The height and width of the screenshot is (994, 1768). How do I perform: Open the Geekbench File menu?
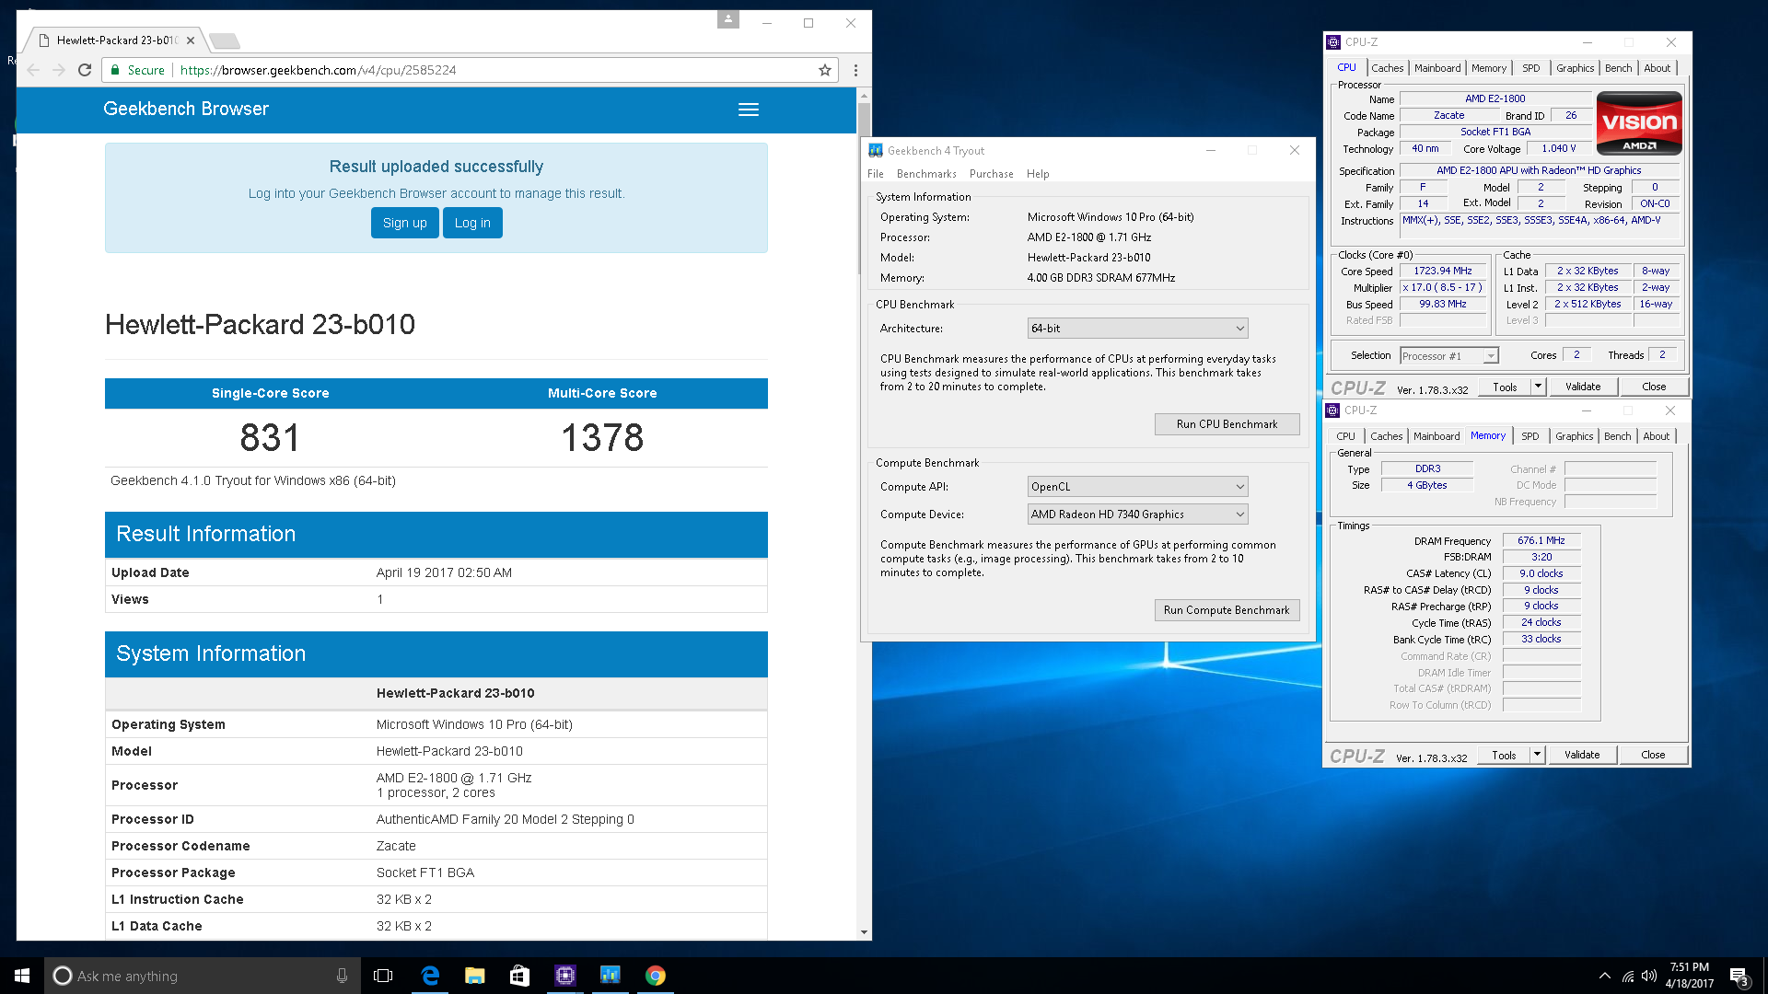coord(876,174)
